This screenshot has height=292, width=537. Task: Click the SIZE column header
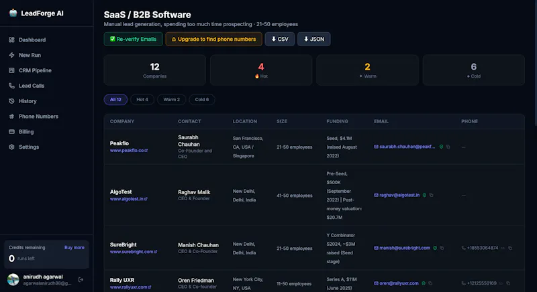pos(282,121)
